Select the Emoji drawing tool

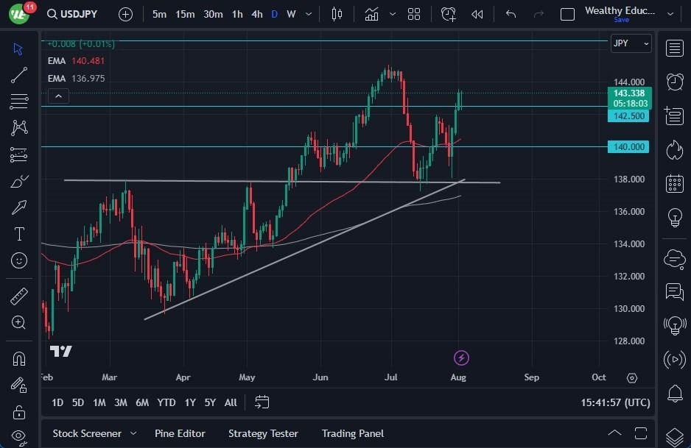point(19,260)
